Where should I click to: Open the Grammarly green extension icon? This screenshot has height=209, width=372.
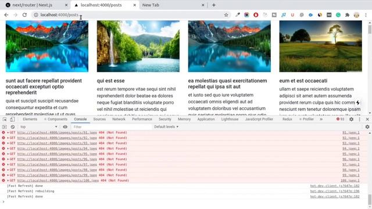click(338, 15)
